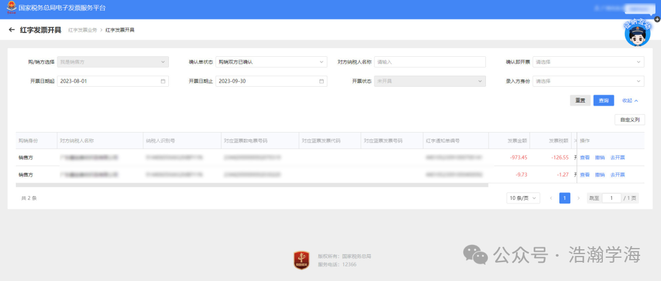Go to next page arrow in pagination
Screen dimensions: 661x281
[578, 198]
